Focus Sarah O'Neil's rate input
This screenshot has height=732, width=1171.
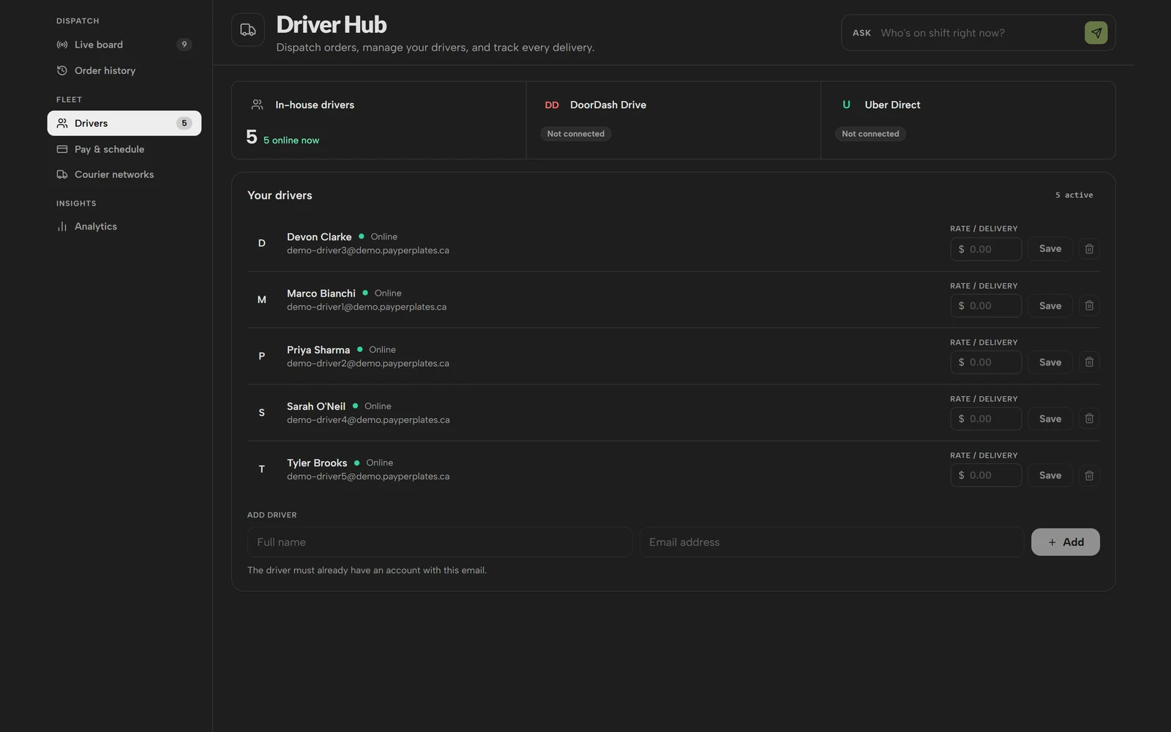tap(986, 419)
